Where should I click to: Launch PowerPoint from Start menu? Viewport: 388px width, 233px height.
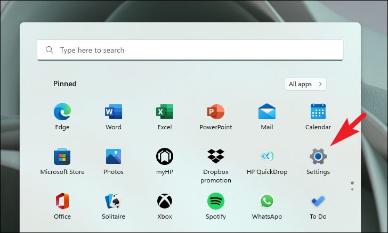216,116
